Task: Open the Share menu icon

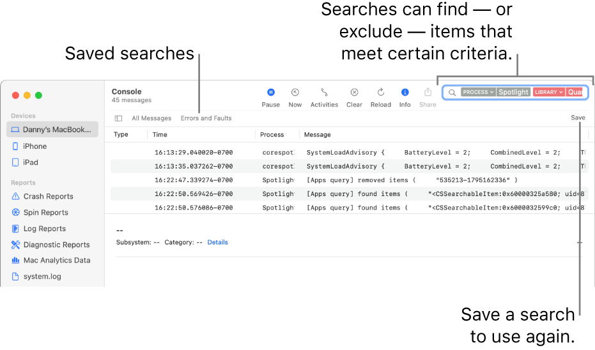Action: click(428, 92)
